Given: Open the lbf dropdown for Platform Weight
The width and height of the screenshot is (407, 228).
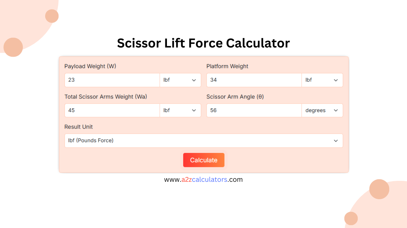Looking at the screenshot, I should coord(322,80).
